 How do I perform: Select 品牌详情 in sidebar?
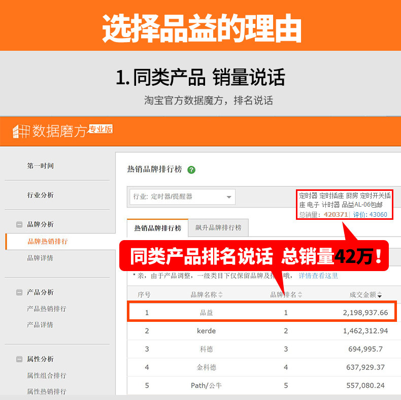pos(40,258)
